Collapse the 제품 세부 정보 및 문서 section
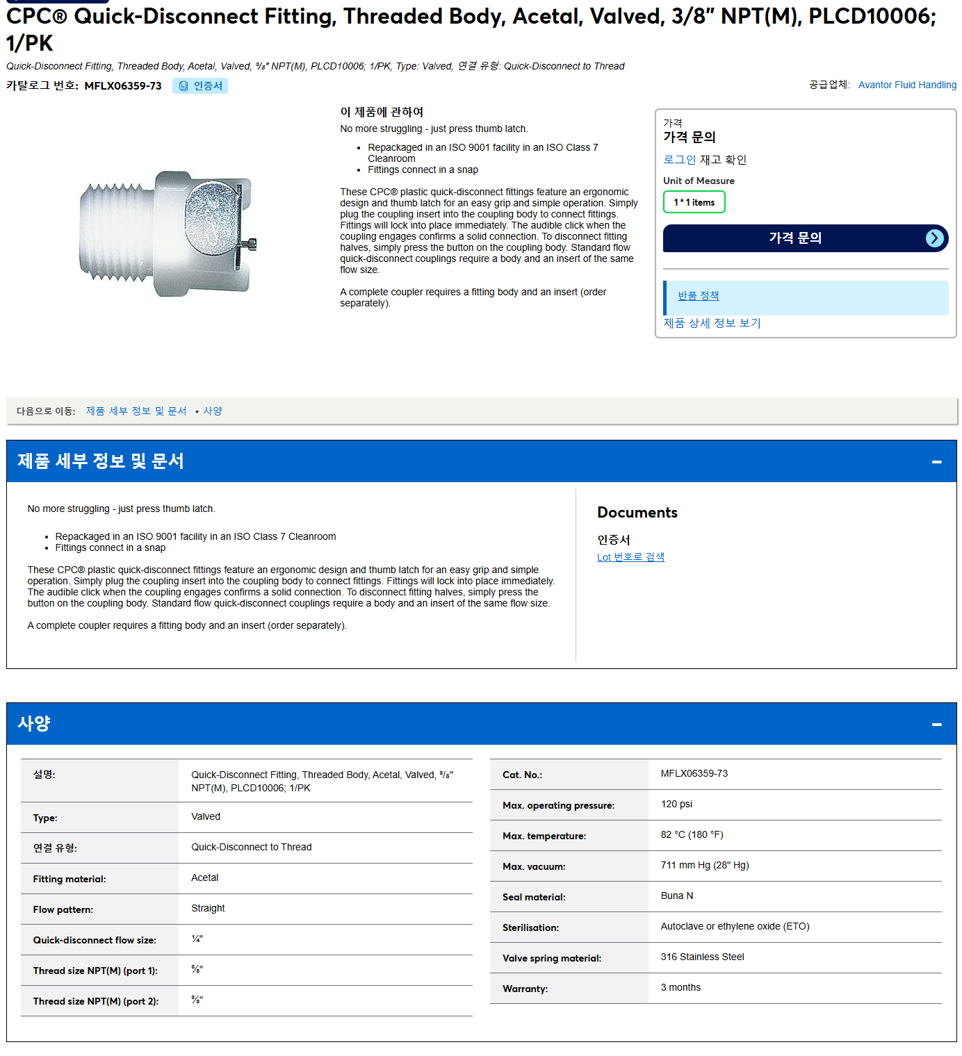The image size is (962, 1056). [x=936, y=461]
